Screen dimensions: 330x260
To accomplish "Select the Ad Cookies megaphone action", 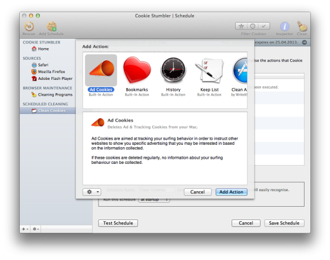I will click(101, 70).
